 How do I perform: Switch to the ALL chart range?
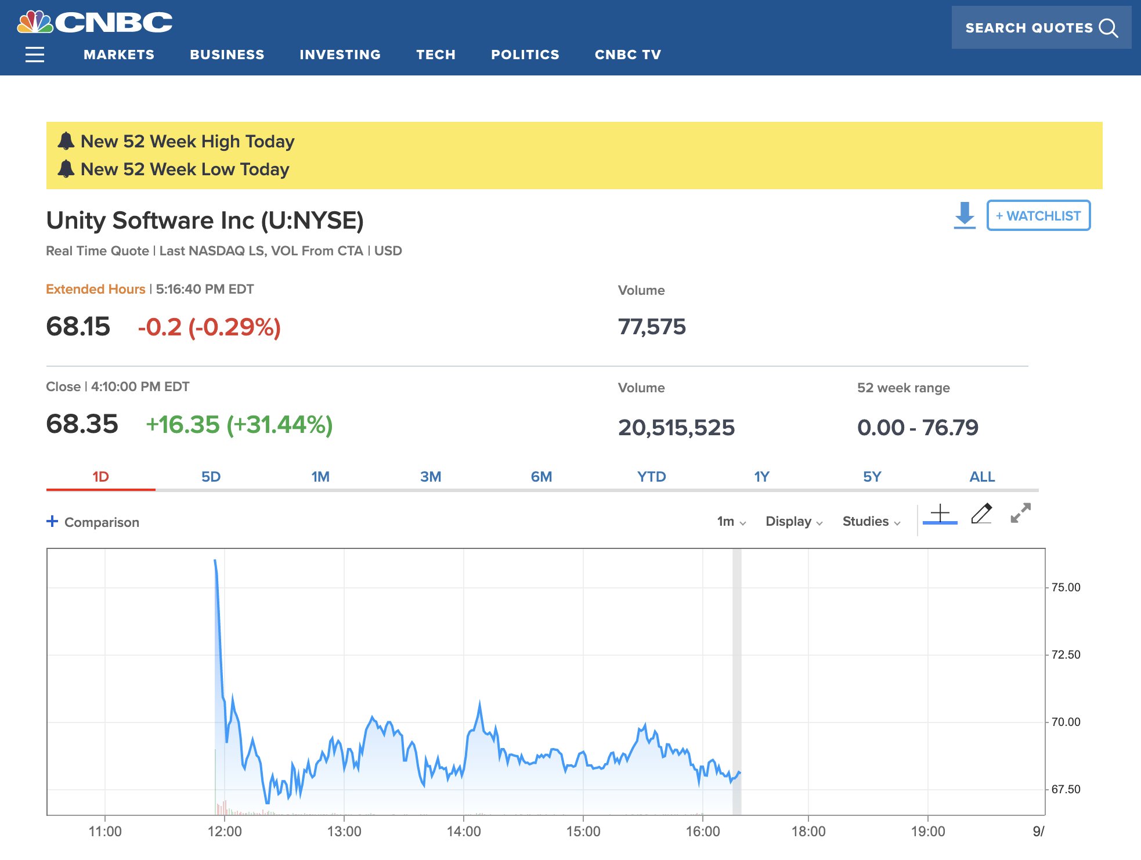[x=982, y=477]
